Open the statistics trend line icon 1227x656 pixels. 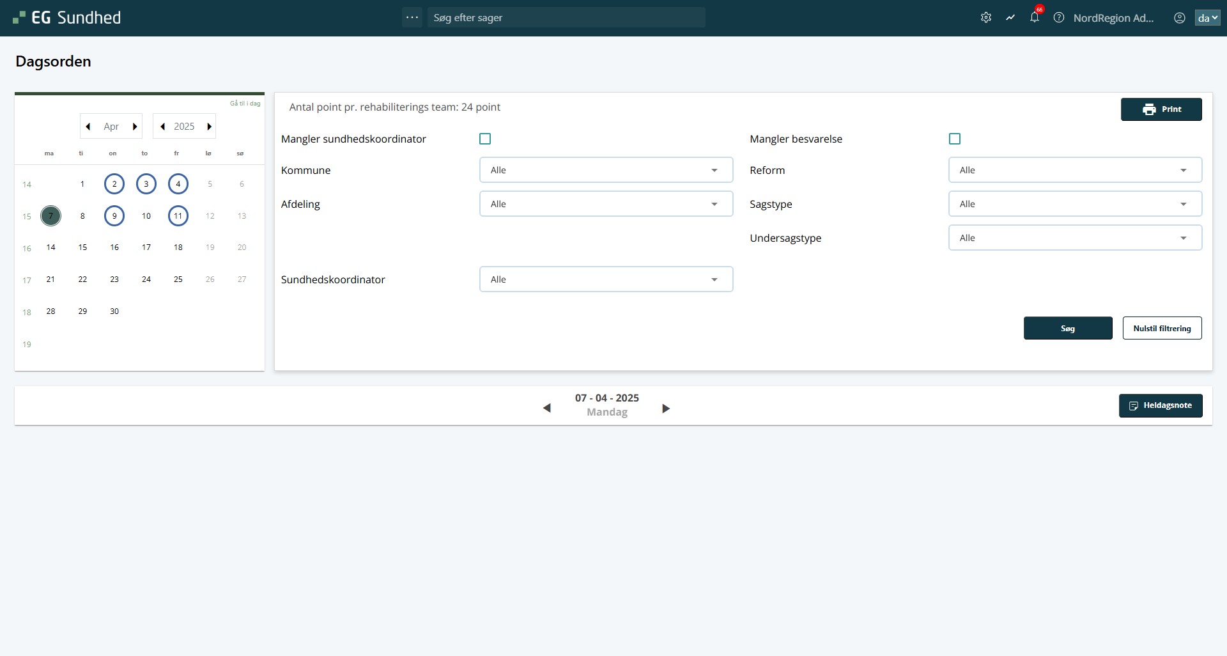(1010, 18)
